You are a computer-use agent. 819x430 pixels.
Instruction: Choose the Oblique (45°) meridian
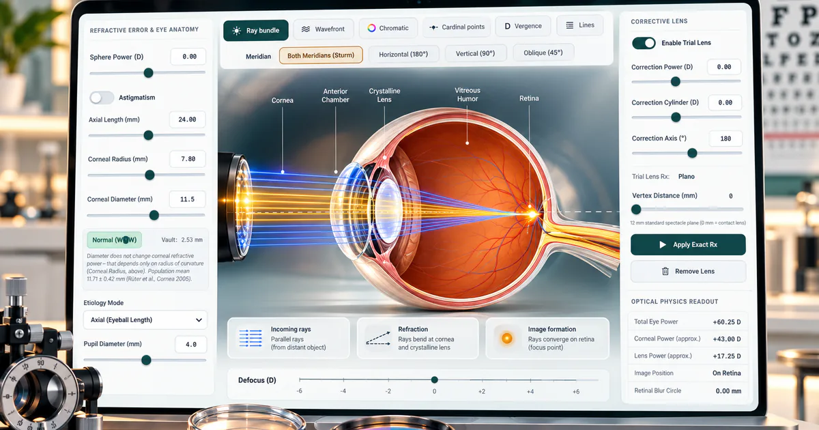(543, 53)
